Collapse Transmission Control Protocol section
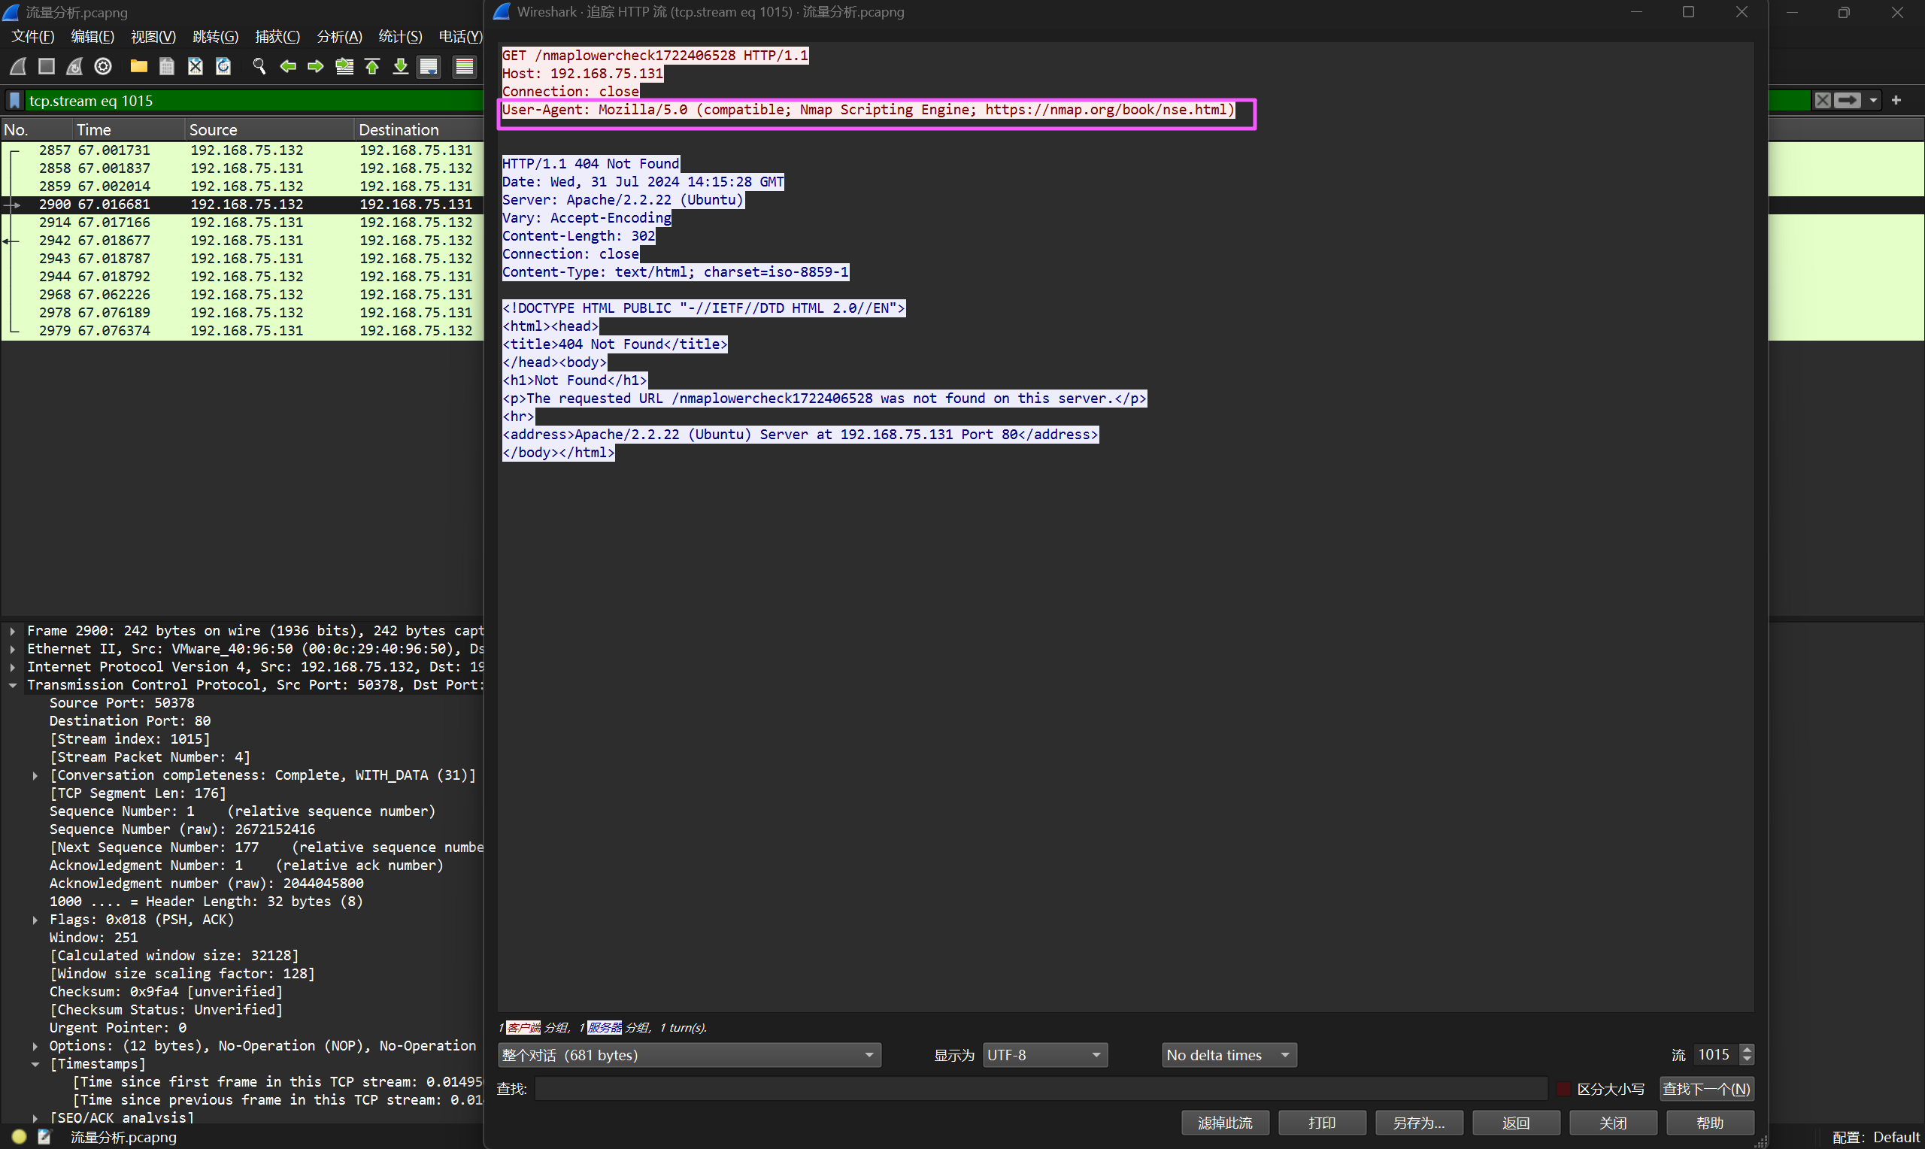Viewport: 1925px width, 1149px height. [x=12, y=685]
